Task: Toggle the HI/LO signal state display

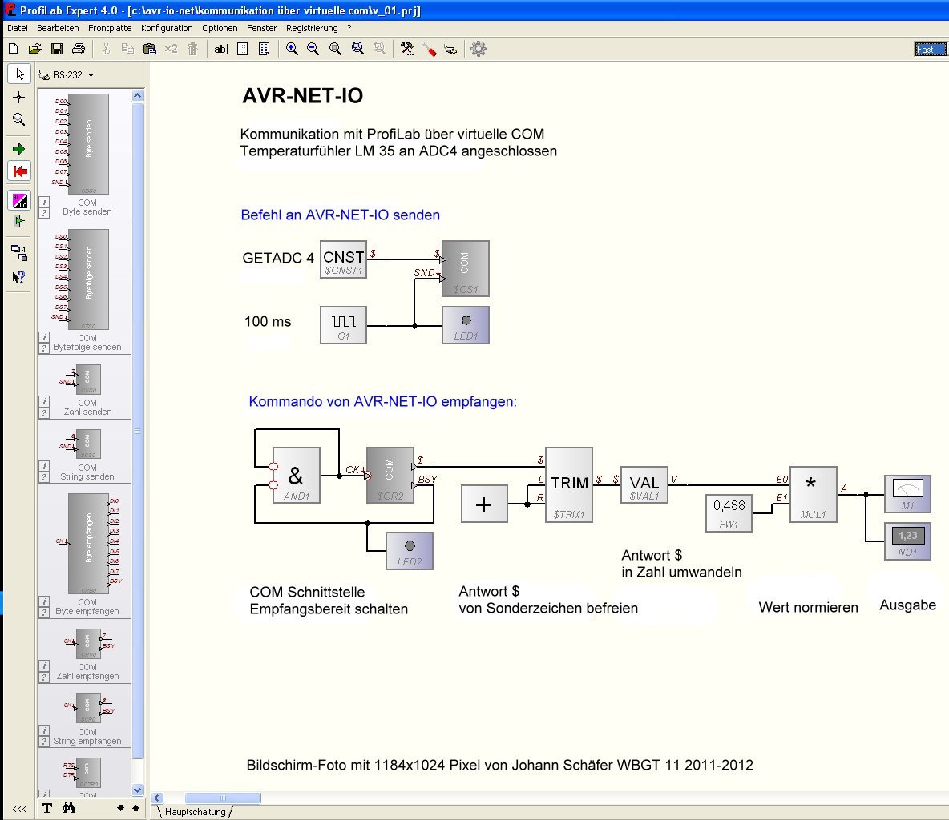Action: (x=19, y=200)
